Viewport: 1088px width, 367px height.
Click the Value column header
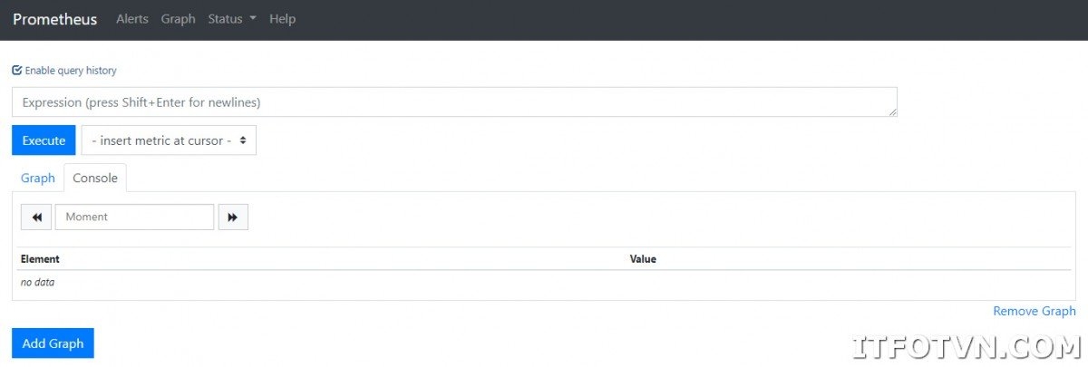(x=643, y=259)
